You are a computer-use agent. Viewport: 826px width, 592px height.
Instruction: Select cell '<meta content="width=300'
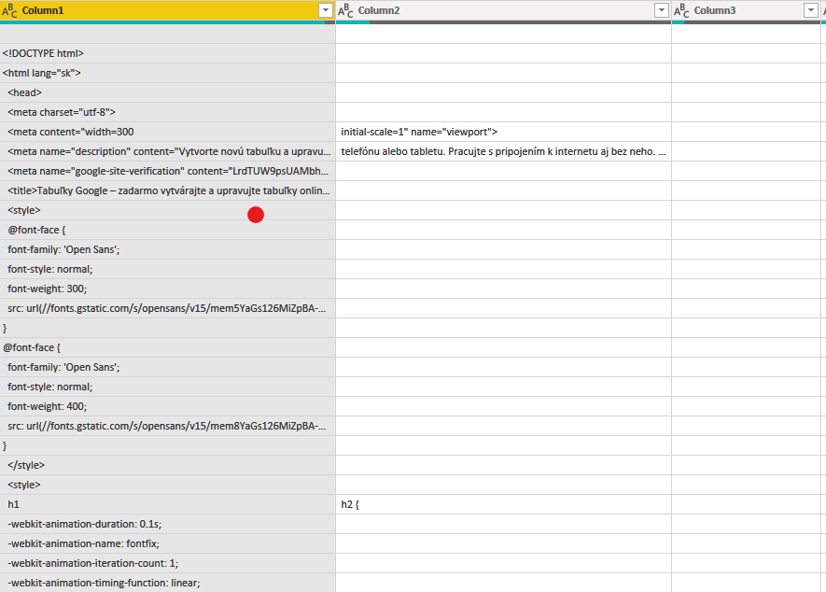pos(167,132)
